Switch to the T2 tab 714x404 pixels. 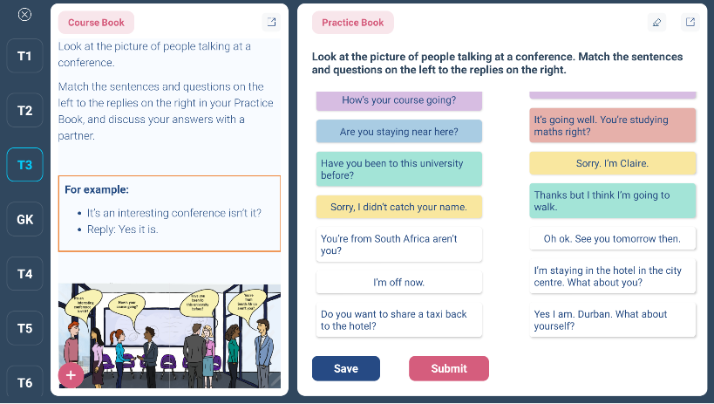click(x=24, y=110)
